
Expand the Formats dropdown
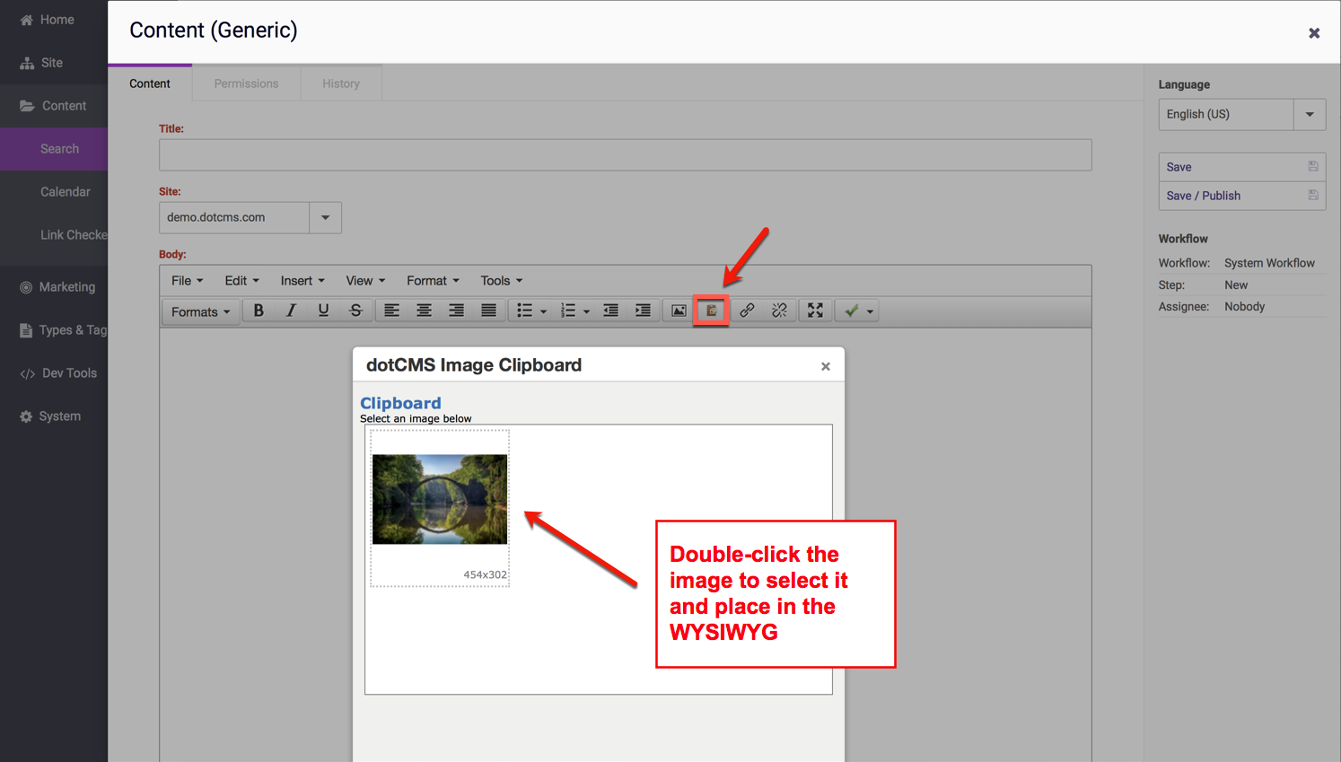click(200, 311)
